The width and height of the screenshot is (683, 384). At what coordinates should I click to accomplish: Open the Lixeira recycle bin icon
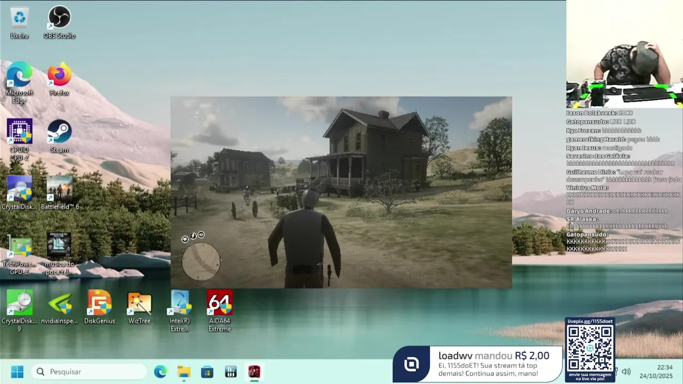pyautogui.click(x=19, y=23)
